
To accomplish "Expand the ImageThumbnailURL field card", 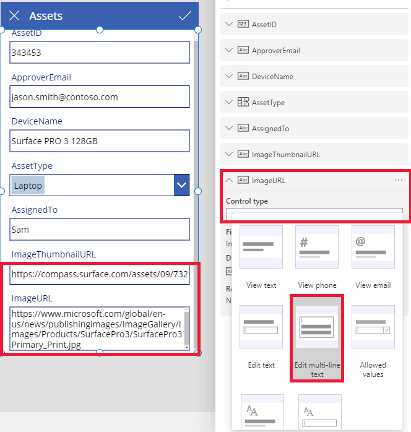I will click(x=229, y=154).
